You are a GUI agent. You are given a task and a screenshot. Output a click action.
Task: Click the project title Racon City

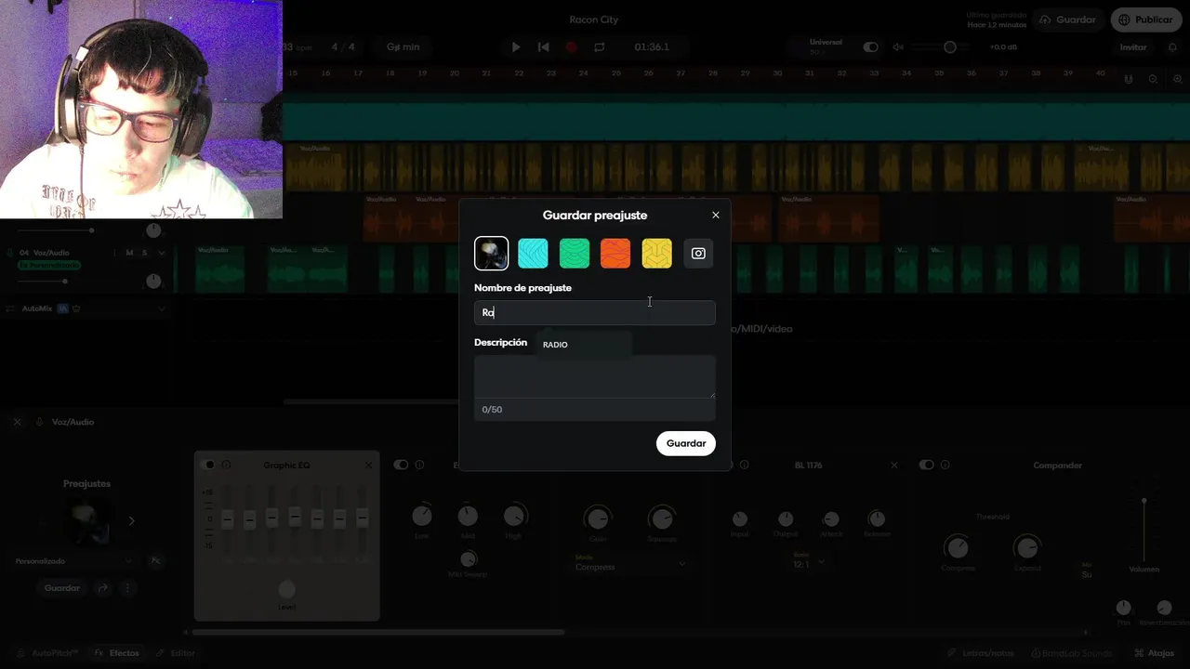coord(594,20)
